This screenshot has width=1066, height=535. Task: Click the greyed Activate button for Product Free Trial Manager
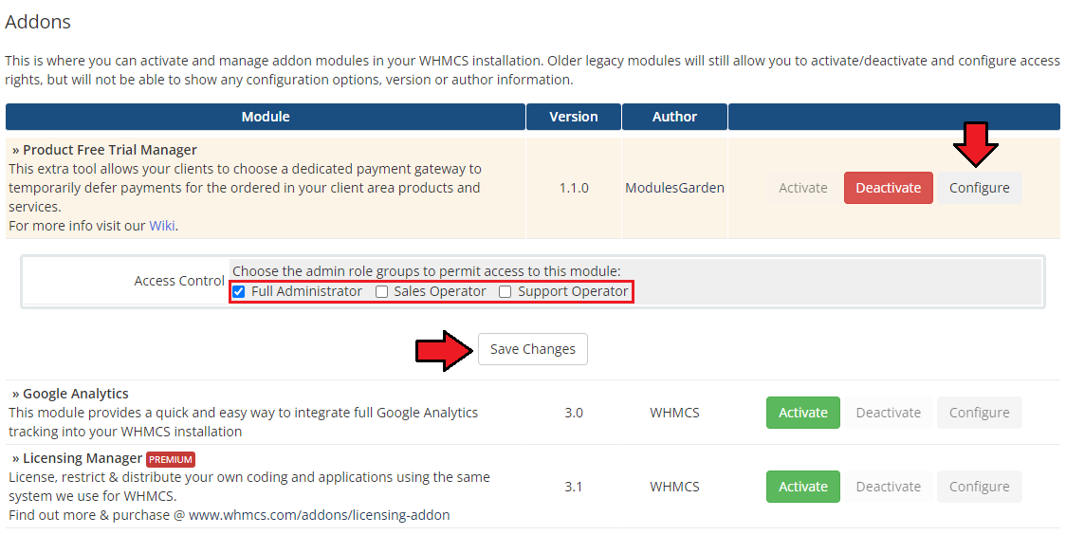click(x=803, y=188)
